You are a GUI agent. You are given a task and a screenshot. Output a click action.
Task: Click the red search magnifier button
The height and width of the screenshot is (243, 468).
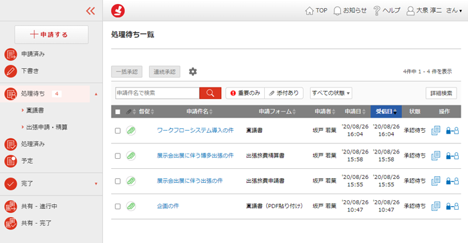[x=210, y=93]
